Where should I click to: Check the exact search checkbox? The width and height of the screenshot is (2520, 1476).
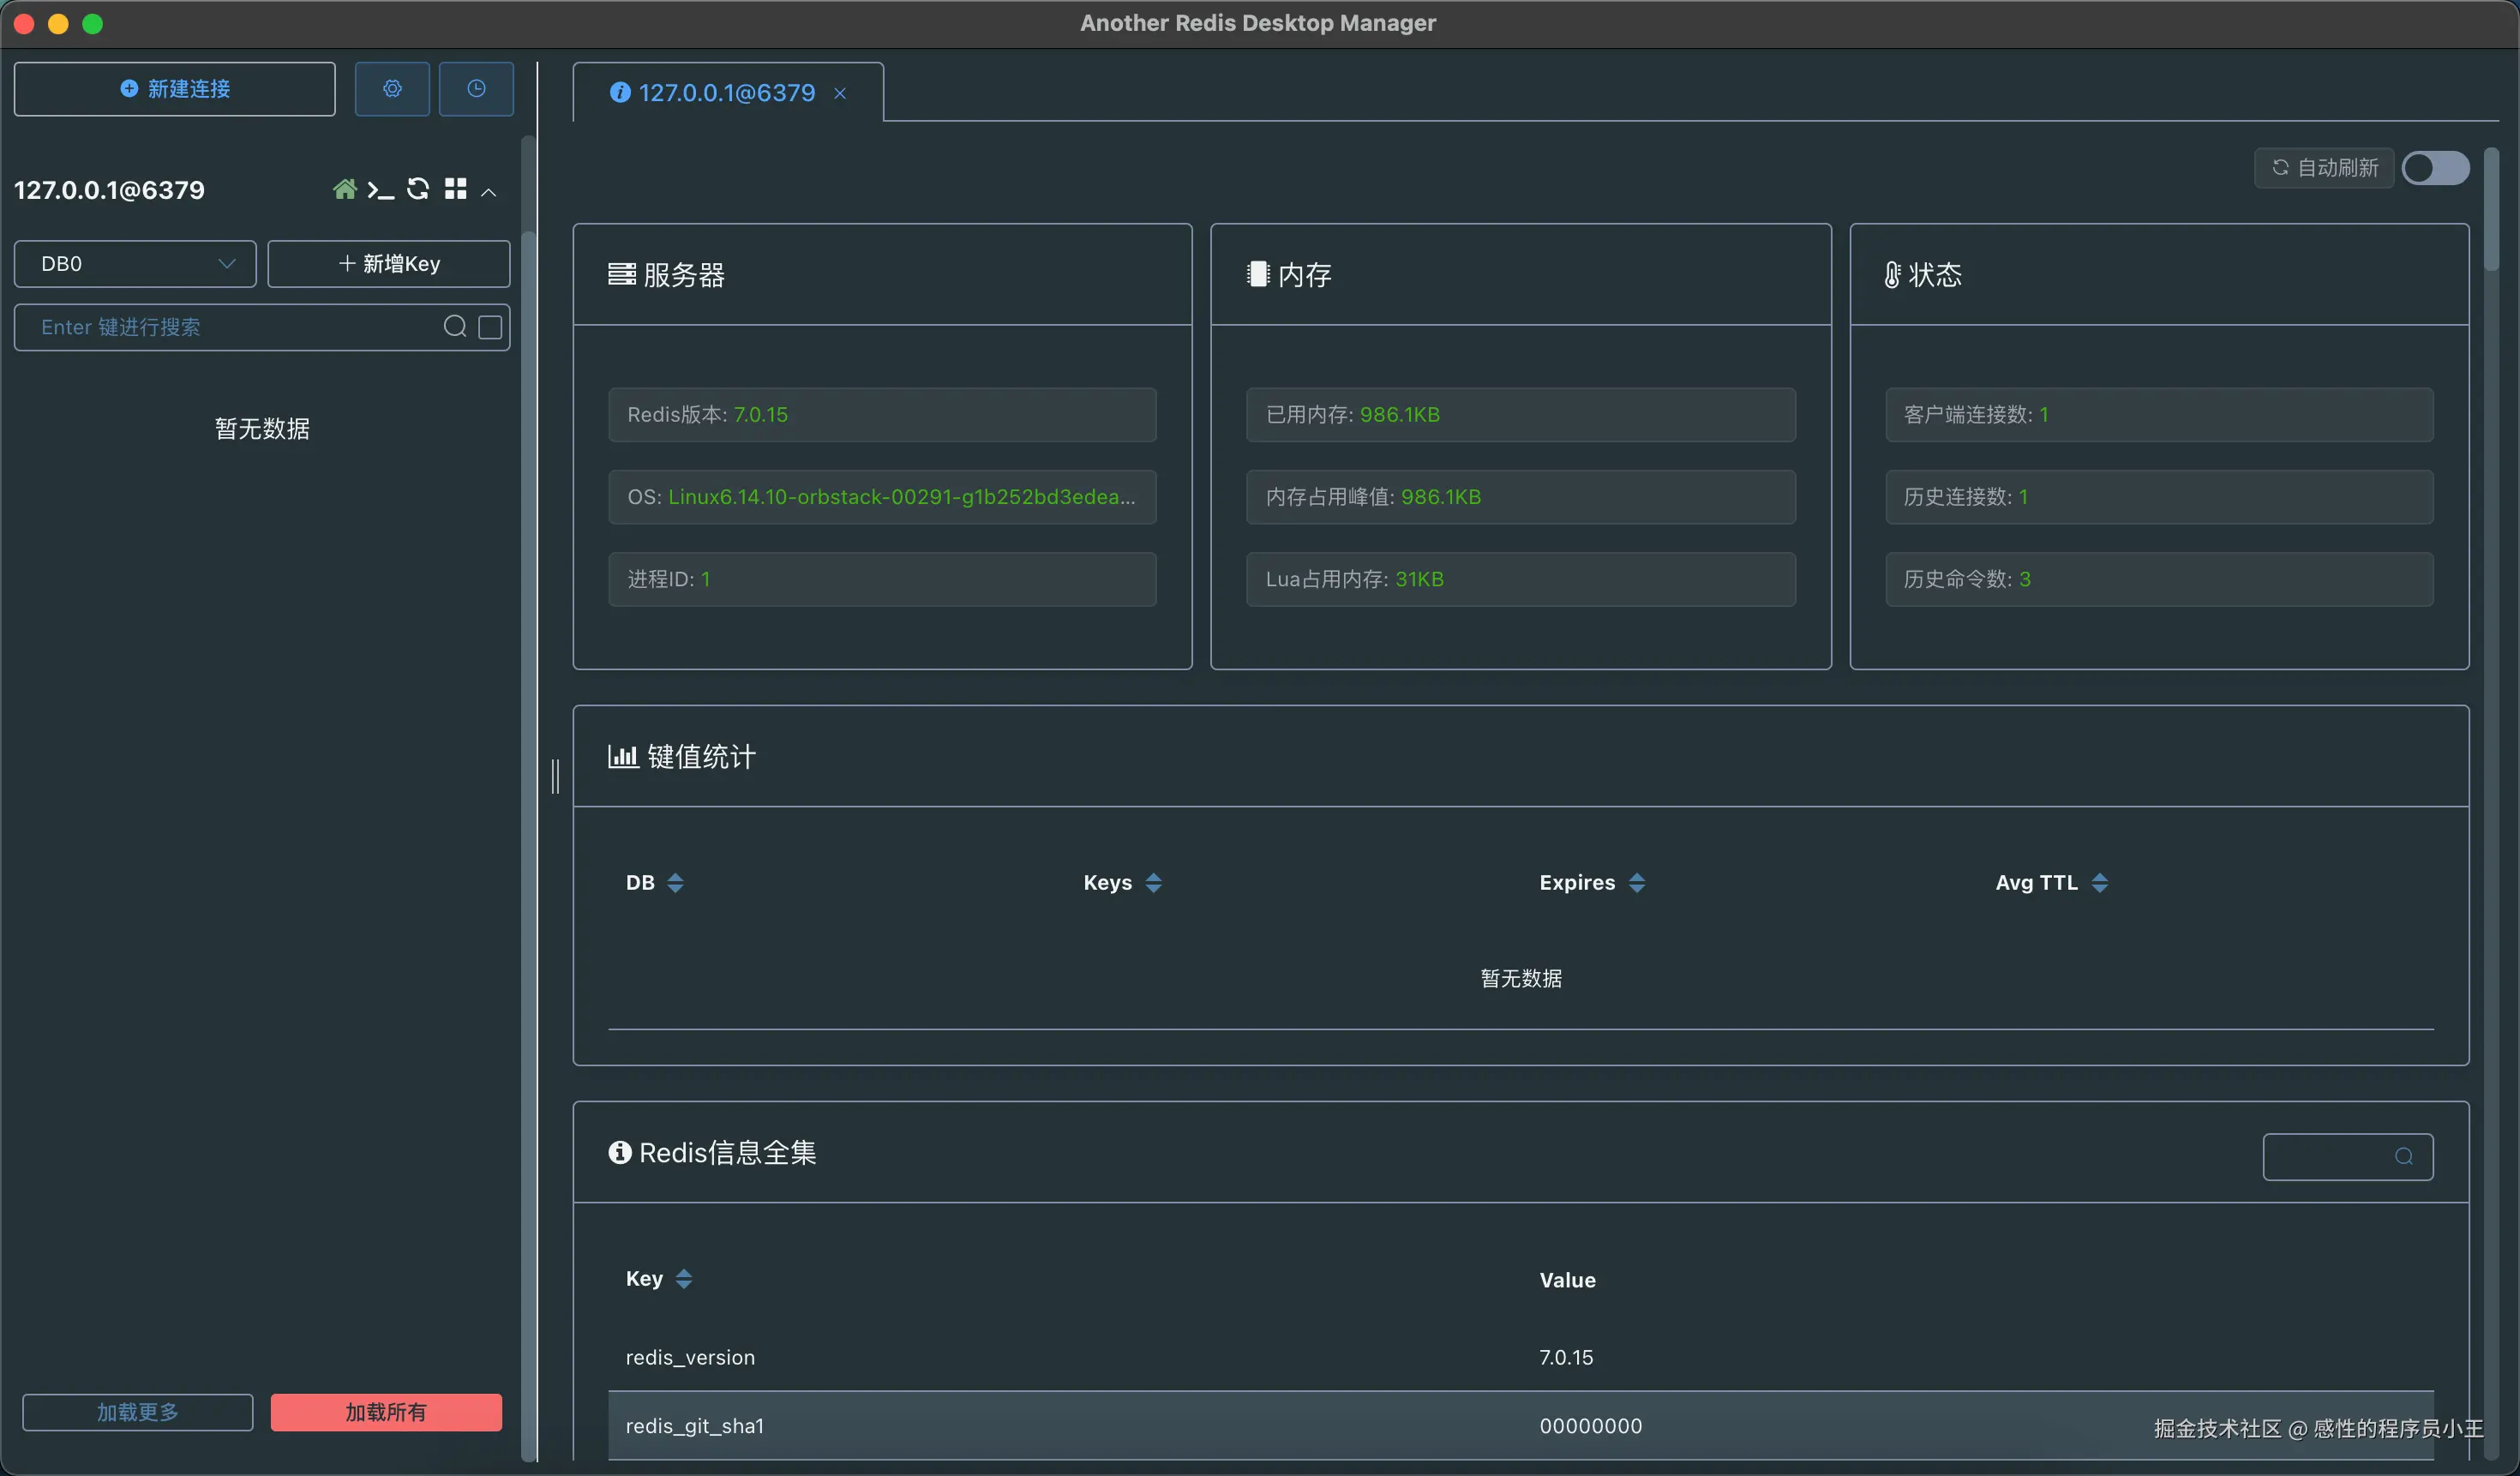[x=490, y=327]
